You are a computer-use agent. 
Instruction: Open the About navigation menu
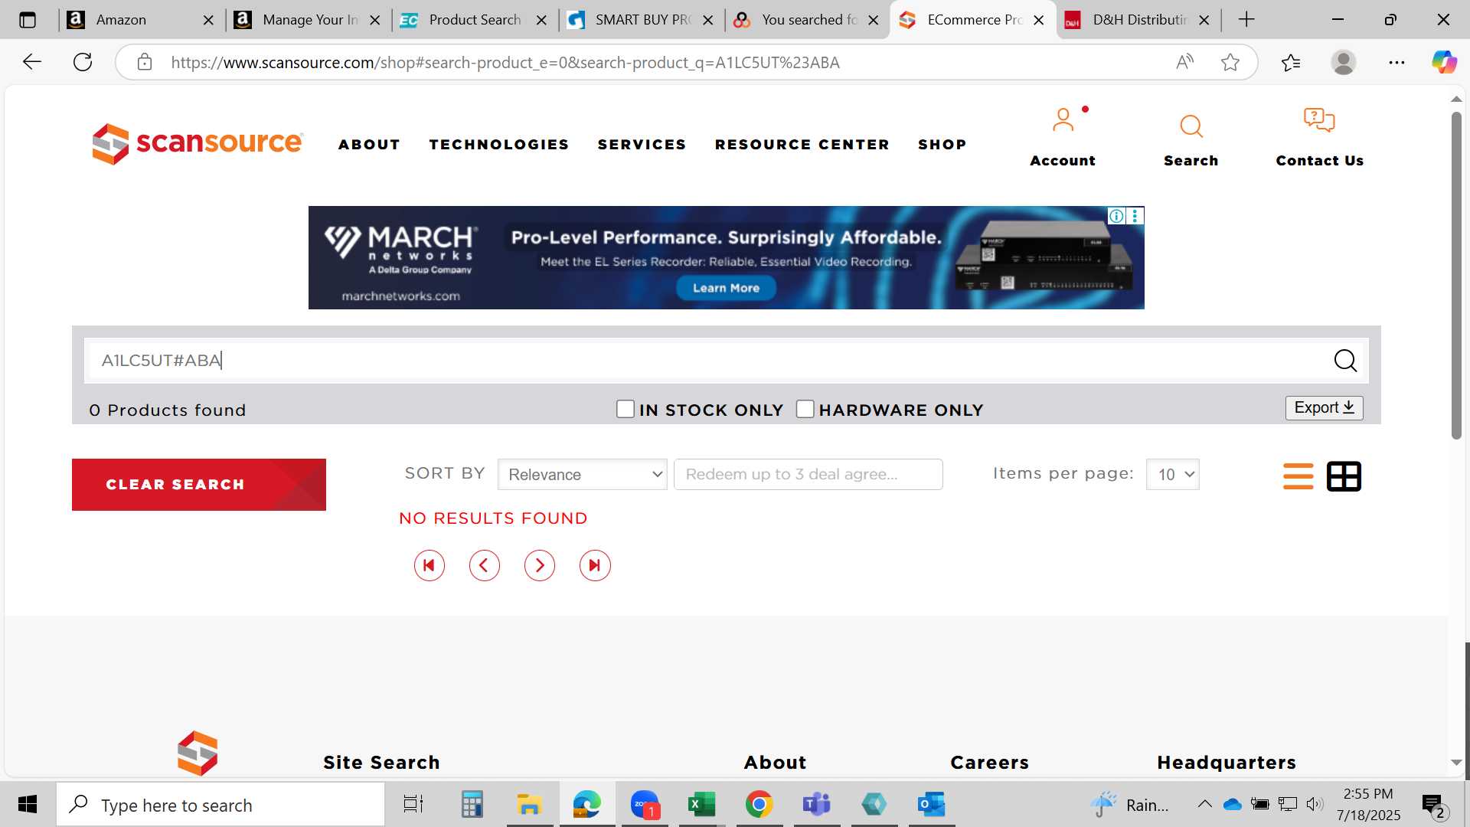[x=369, y=145]
